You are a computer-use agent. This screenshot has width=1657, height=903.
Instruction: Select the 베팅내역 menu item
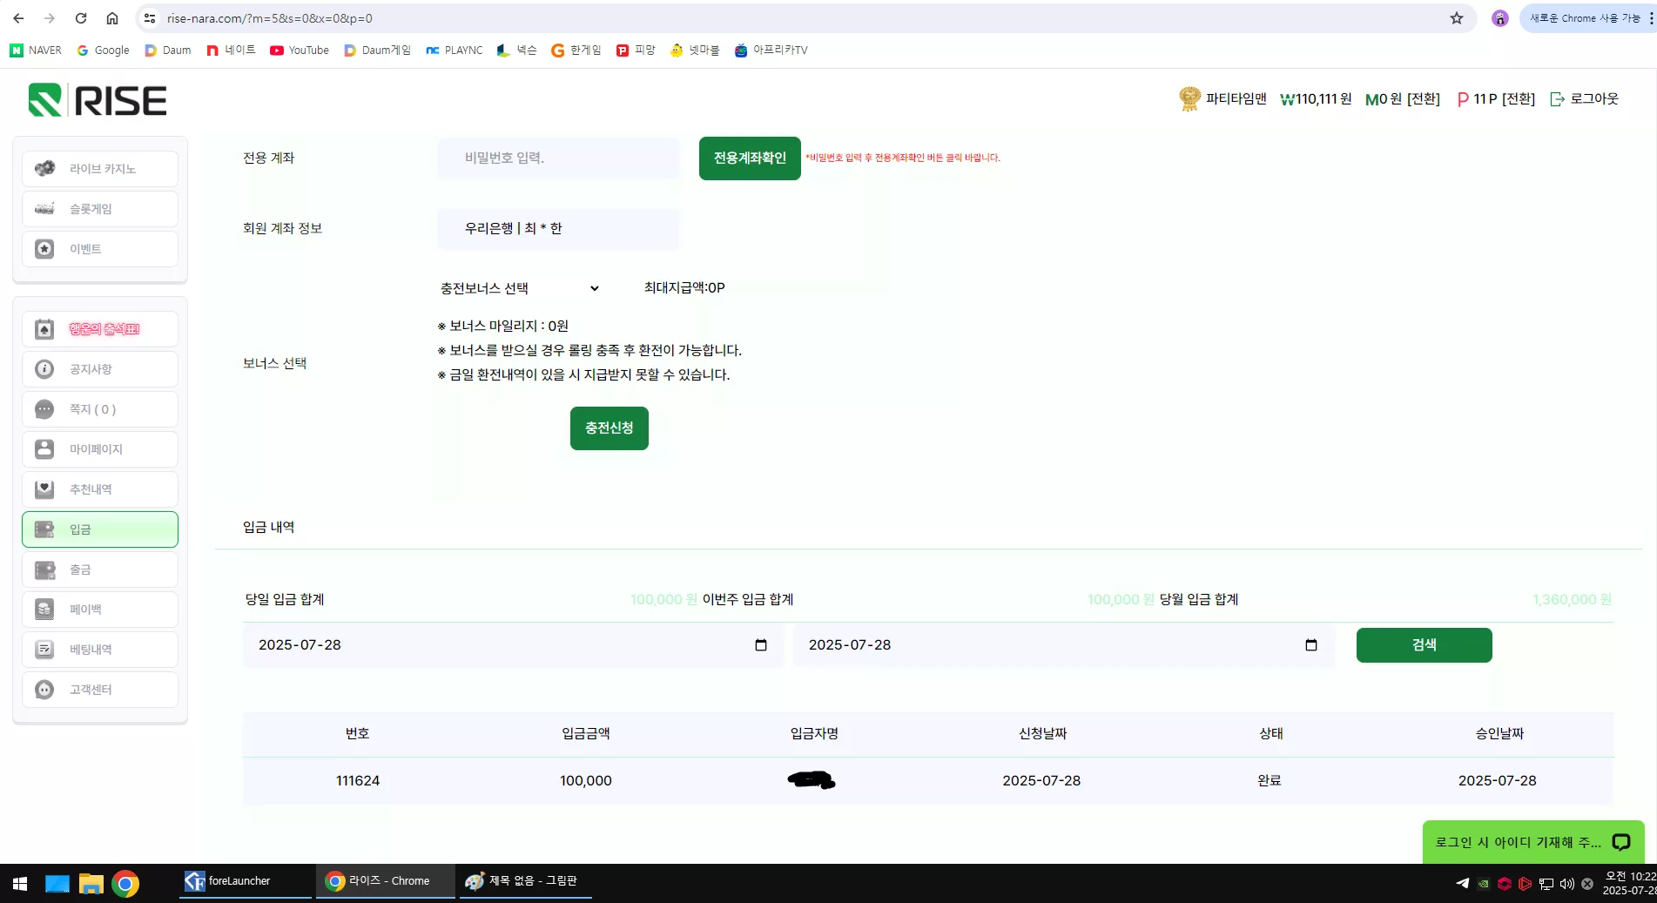click(100, 650)
